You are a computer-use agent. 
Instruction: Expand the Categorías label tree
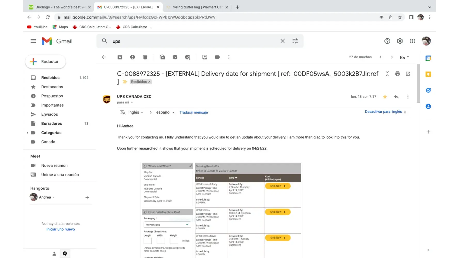point(27,133)
